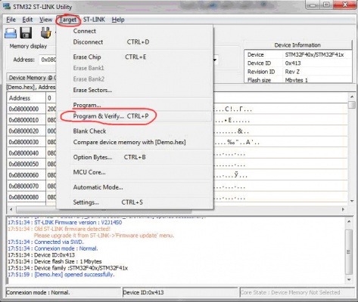
Task: Click Device value STM32F40x/STM32F41x
Action: click(x=314, y=55)
